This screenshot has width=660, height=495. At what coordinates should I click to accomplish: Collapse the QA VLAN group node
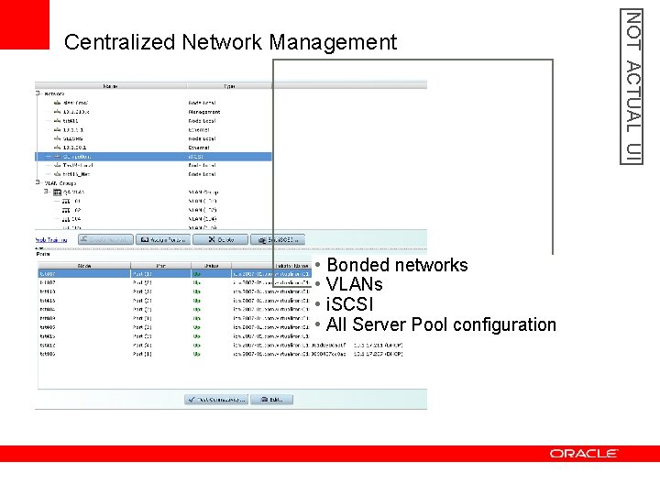[47, 192]
